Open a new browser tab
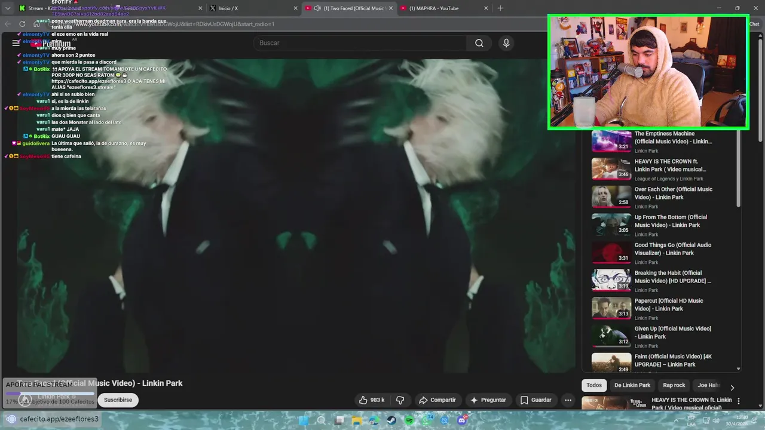The width and height of the screenshot is (765, 430). 500,8
